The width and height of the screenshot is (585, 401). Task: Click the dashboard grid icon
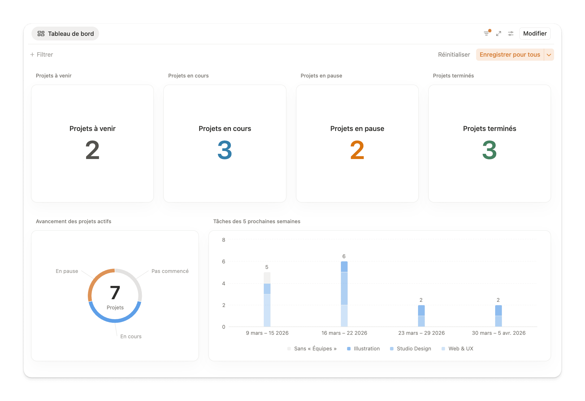pyautogui.click(x=41, y=34)
